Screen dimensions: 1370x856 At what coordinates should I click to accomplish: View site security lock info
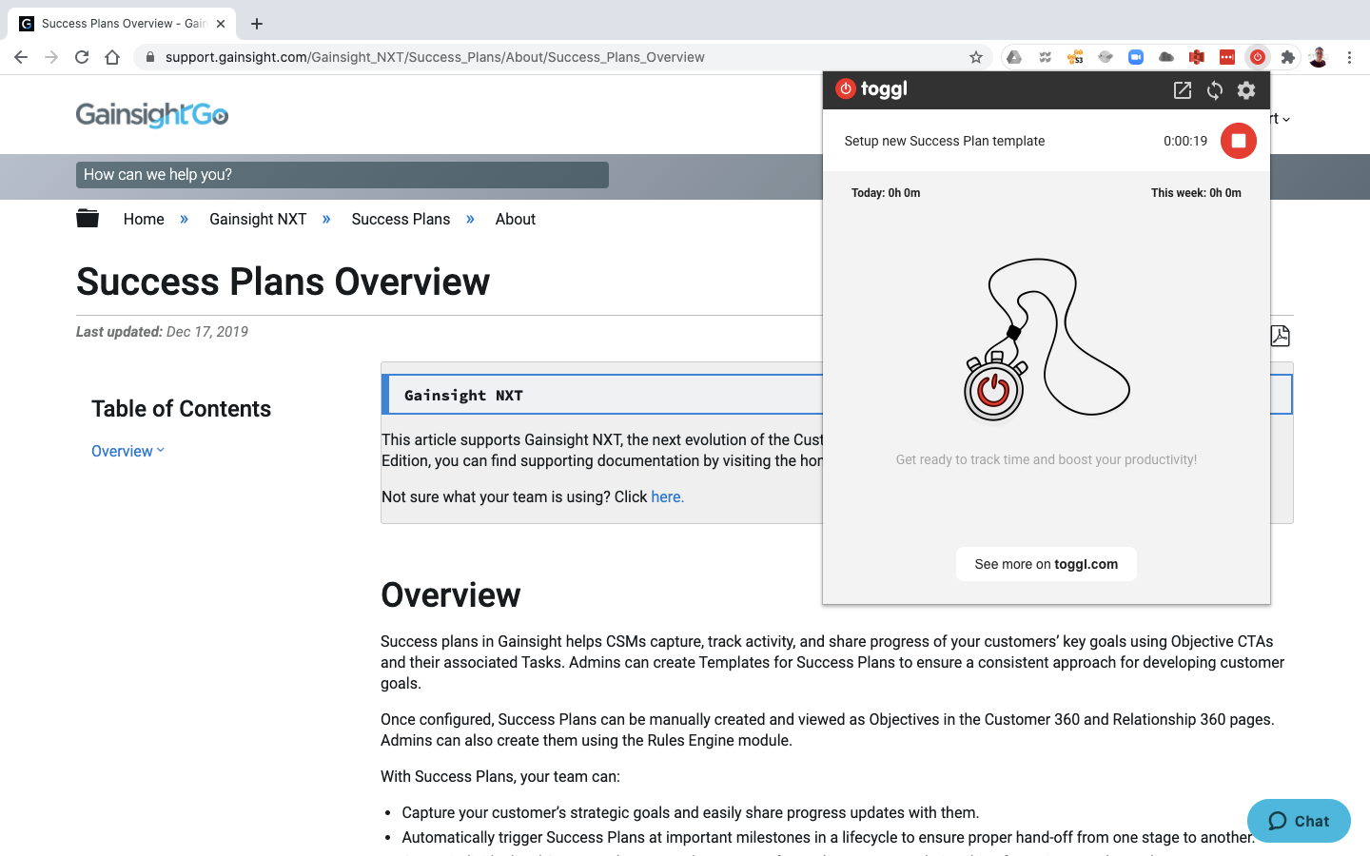tap(150, 57)
